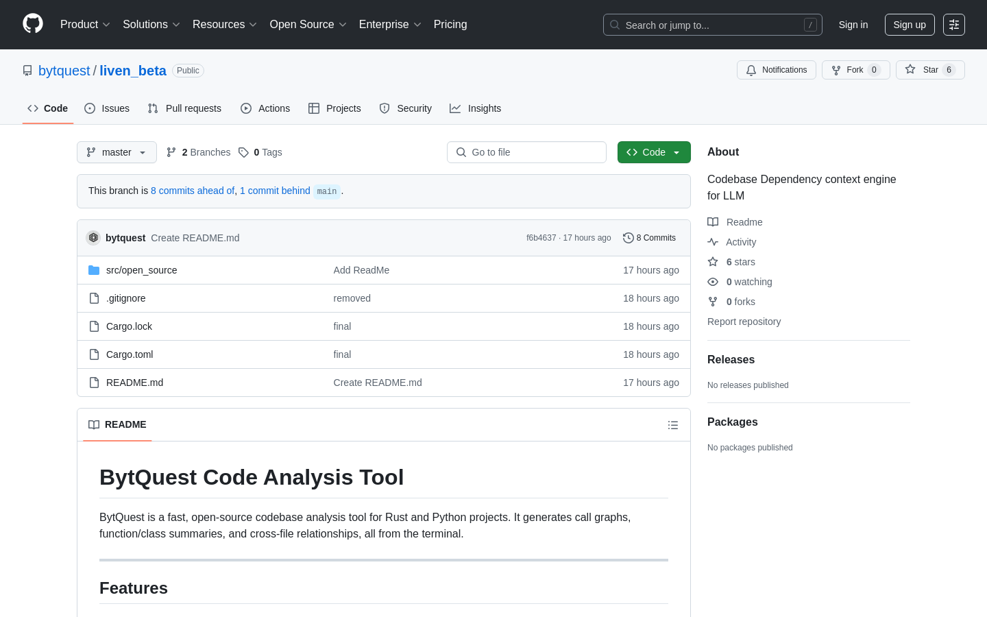This screenshot has height=617, width=987.
Task: Open commit hash f6b4637
Action: click(x=541, y=238)
